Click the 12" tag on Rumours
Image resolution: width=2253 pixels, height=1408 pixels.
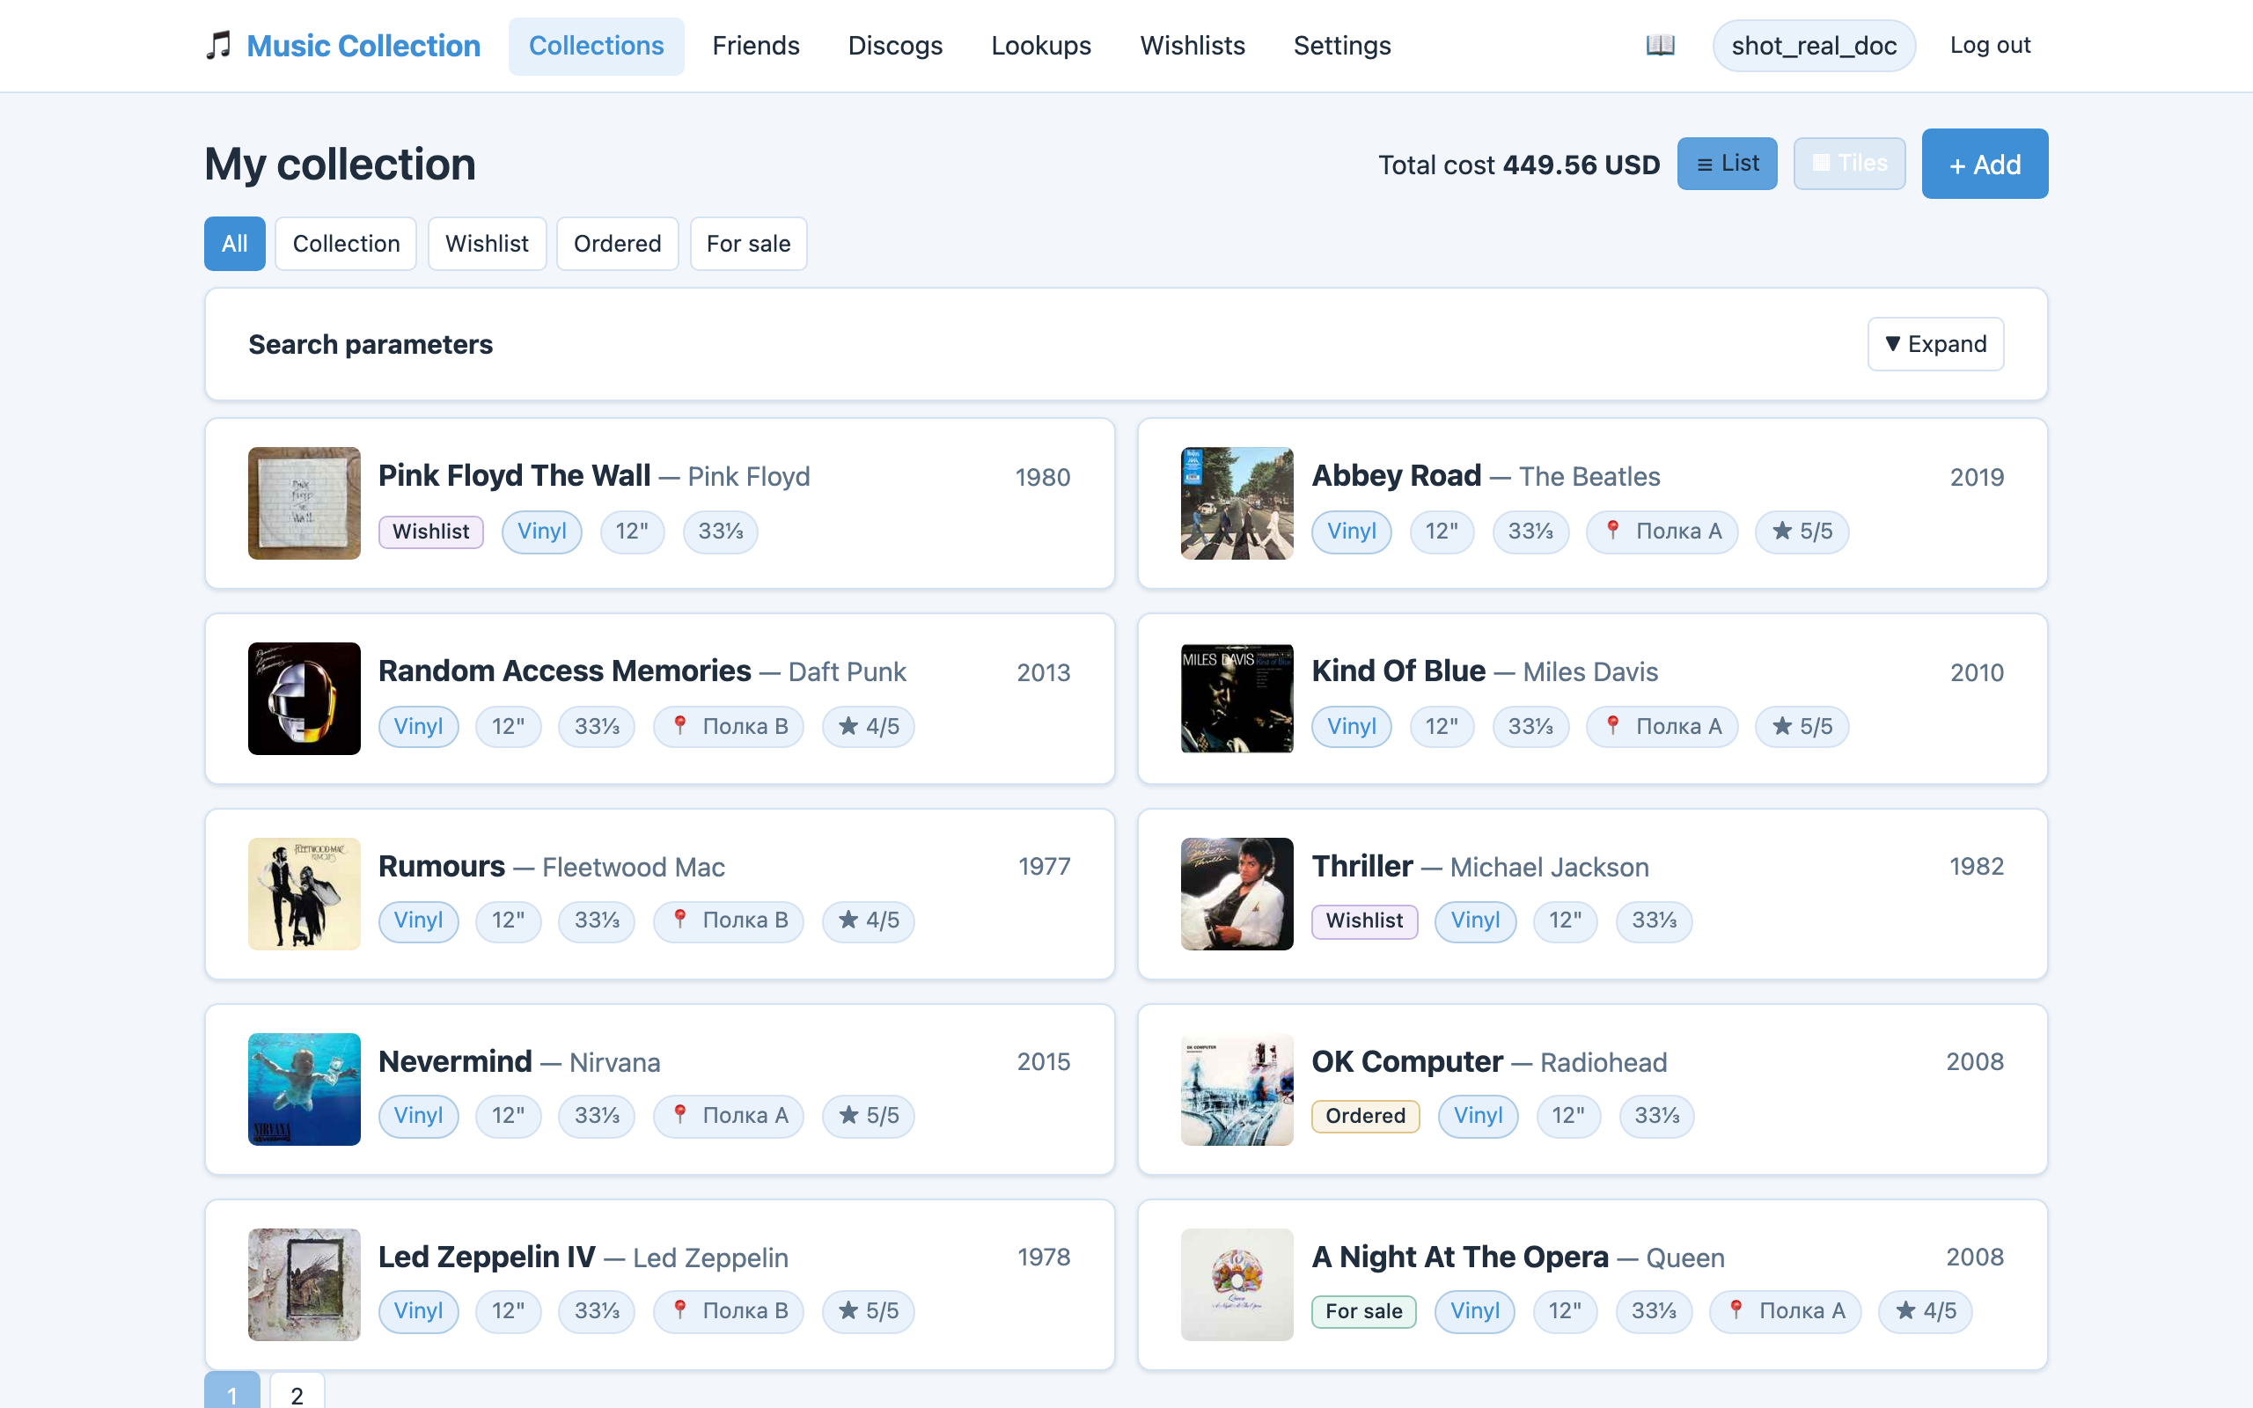coord(509,920)
